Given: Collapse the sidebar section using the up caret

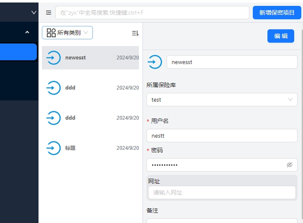Looking at the screenshot, I should click(27, 32).
